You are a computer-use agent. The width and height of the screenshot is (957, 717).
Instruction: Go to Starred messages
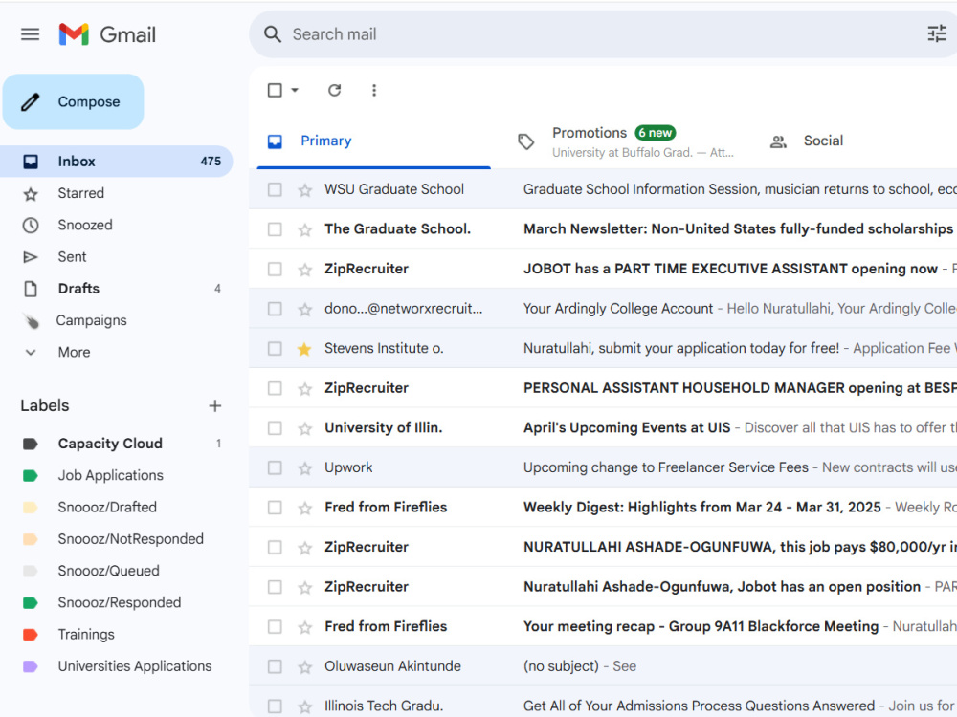(x=81, y=193)
